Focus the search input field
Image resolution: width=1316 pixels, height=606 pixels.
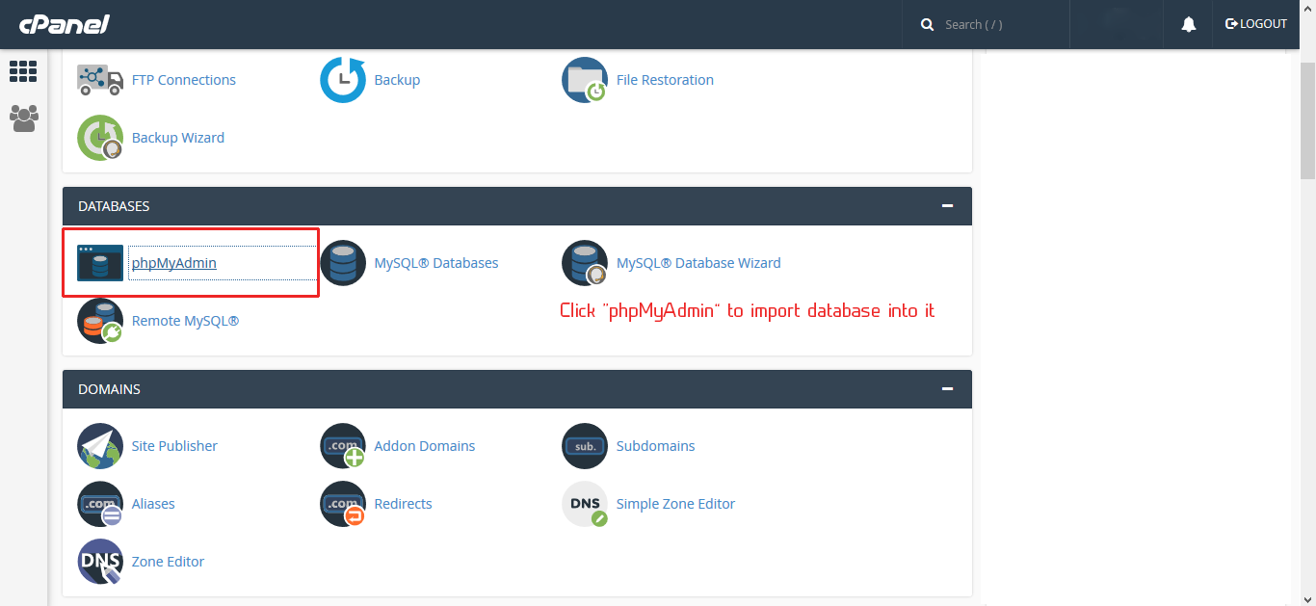click(997, 24)
